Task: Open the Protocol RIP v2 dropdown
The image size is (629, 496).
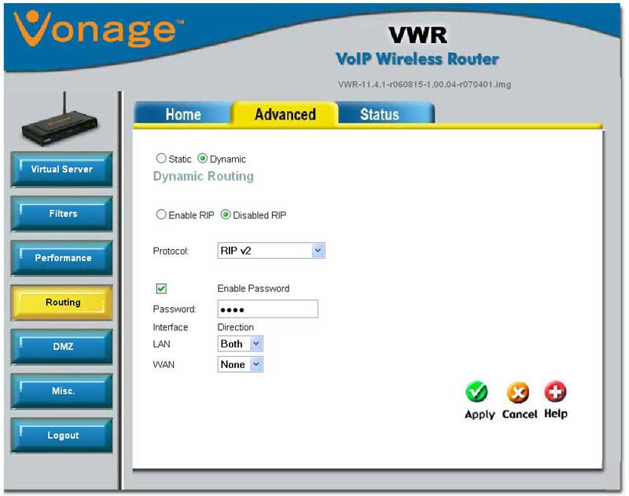Action: click(270, 251)
